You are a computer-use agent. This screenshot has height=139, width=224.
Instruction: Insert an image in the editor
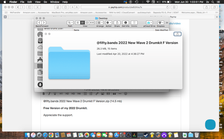click(x=102, y=94)
